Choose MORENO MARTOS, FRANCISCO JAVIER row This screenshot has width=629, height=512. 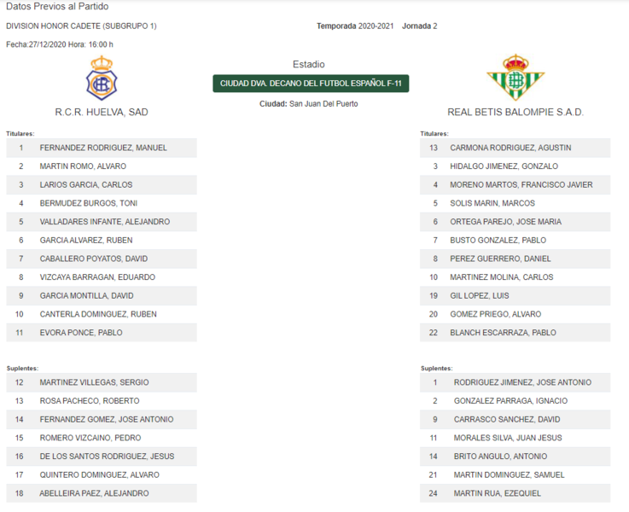(515, 185)
